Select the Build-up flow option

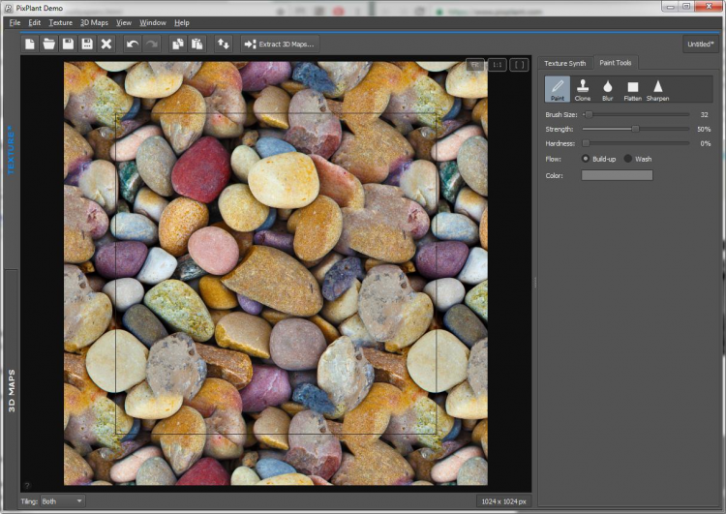(586, 158)
